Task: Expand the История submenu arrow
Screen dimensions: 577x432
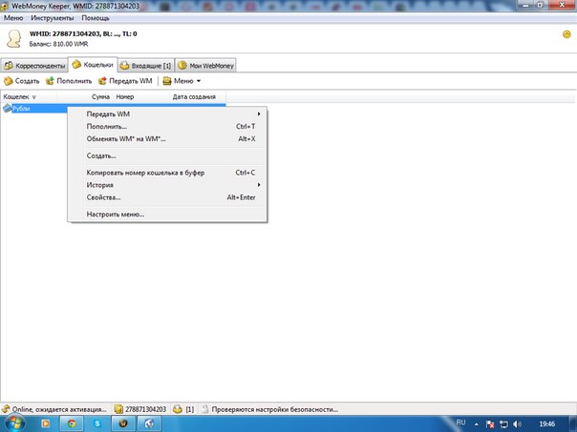Action: 259,185
